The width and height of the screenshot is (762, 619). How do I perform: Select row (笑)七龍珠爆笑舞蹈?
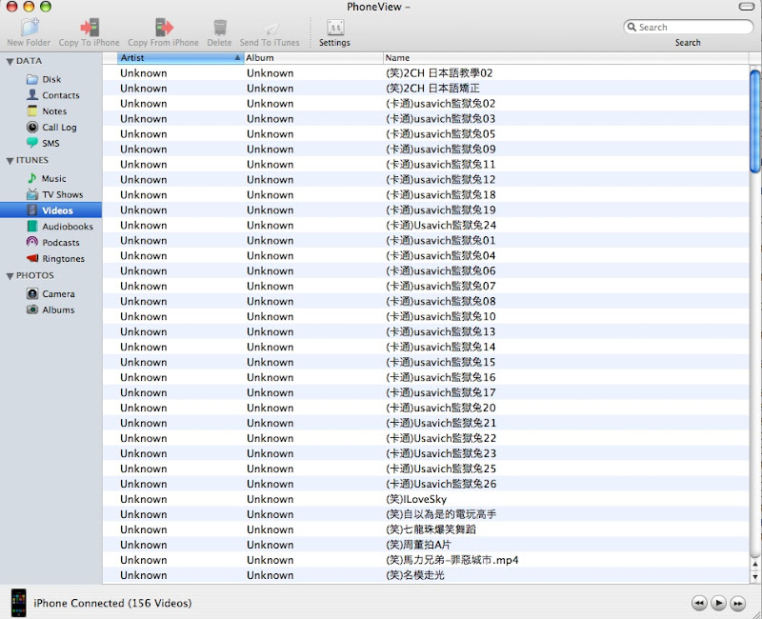pos(426,529)
